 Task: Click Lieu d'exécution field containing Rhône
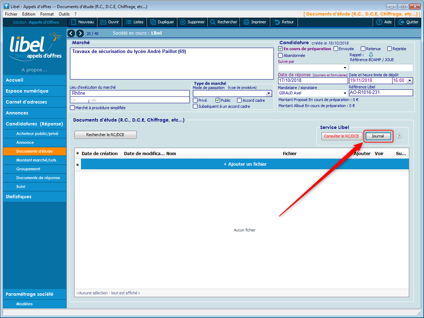(130, 93)
